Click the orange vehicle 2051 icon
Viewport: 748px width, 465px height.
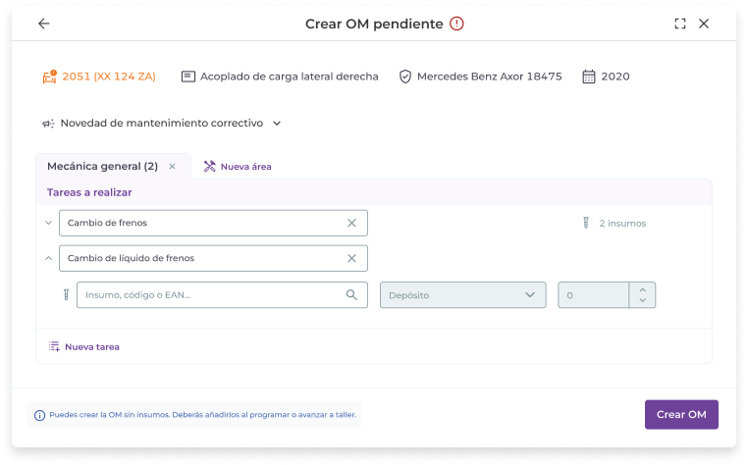(49, 77)
